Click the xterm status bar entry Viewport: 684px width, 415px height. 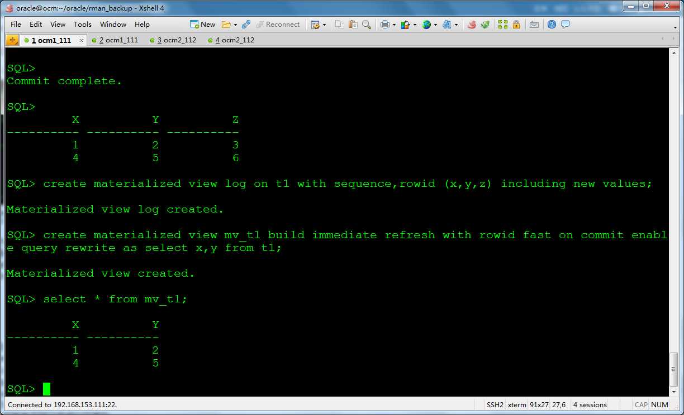(517, 405)
